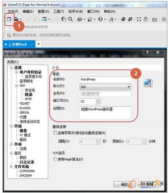Click the name field containing WordPress

point(105,79)
